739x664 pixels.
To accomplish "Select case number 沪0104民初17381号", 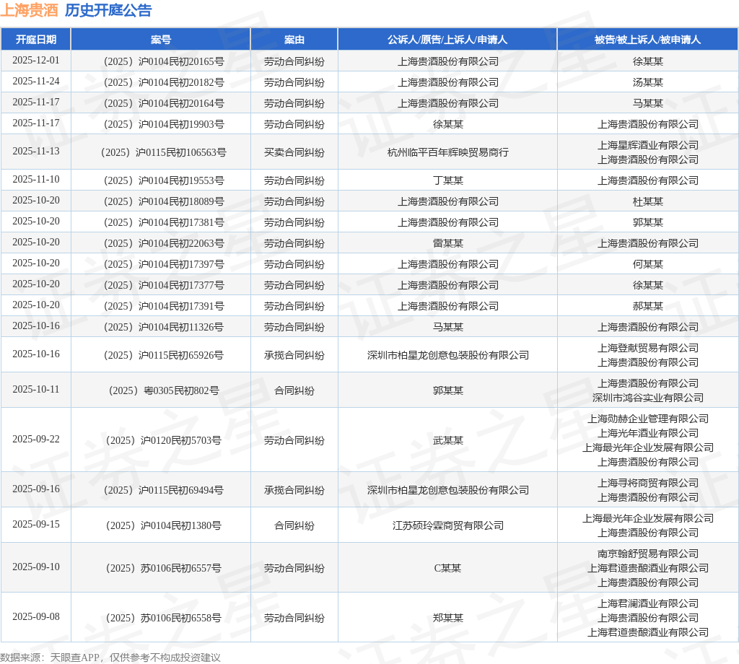I will [x=164, y=222].
